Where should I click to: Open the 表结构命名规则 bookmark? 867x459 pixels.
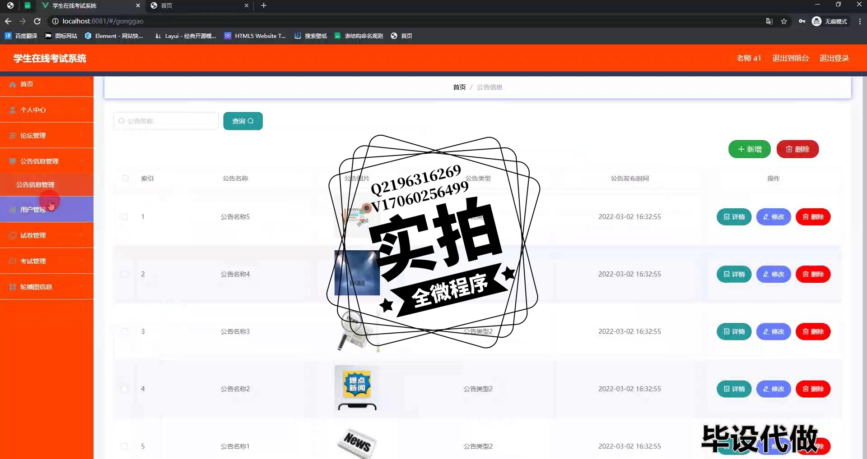[x=359, y=36]
